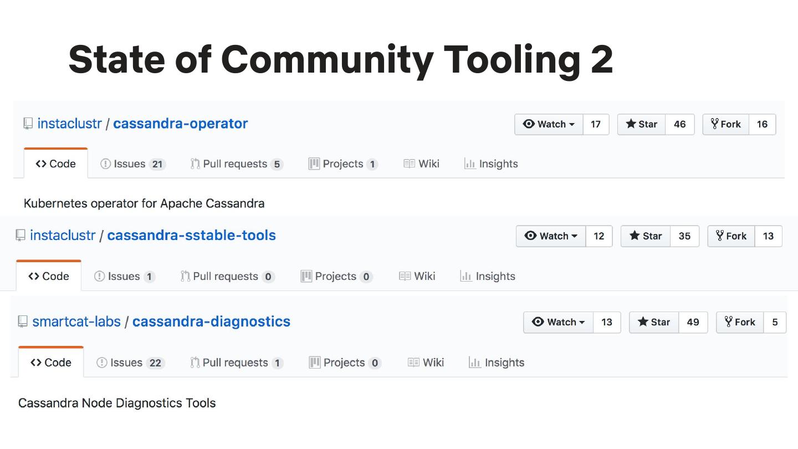Open Insights tab for cassandra-sstable-tools
The height and width of the screenshot is (449, 798).
coord(488,276)
